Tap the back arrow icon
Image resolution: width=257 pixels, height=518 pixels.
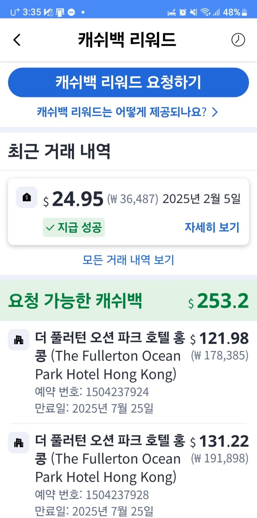tap(17, 40)
